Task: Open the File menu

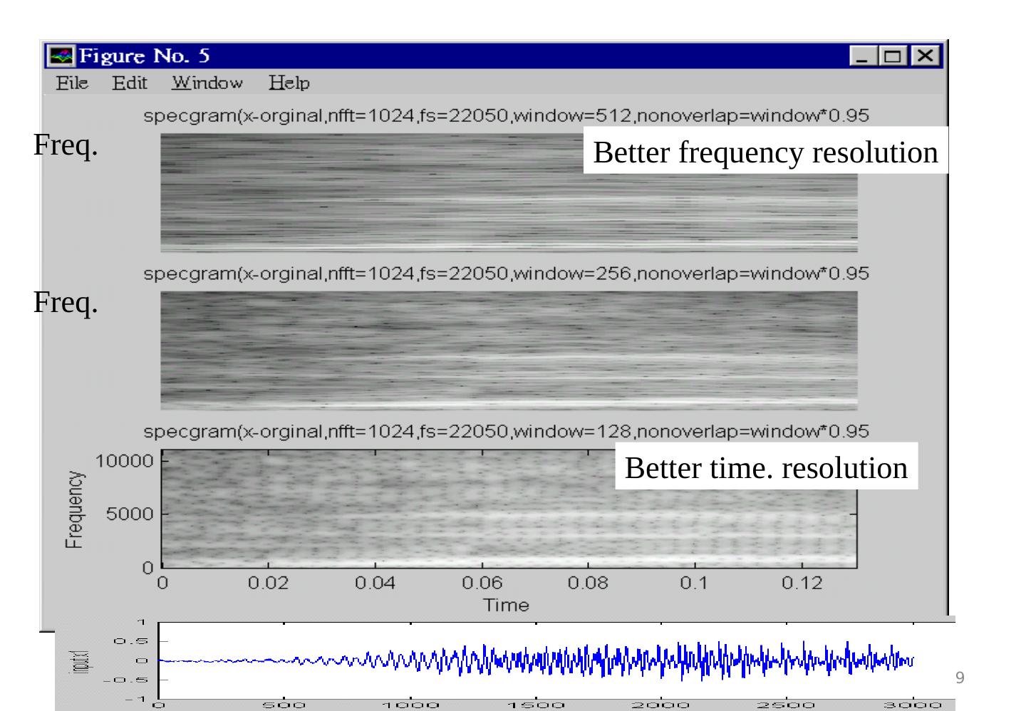Action: pyautogui.click(x=72, y=83)
